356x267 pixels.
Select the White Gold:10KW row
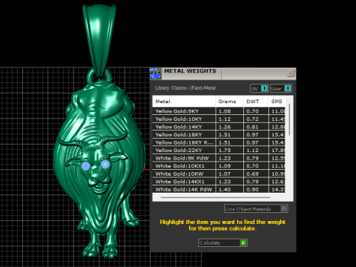pyautogui.click(x=219, y=174)
